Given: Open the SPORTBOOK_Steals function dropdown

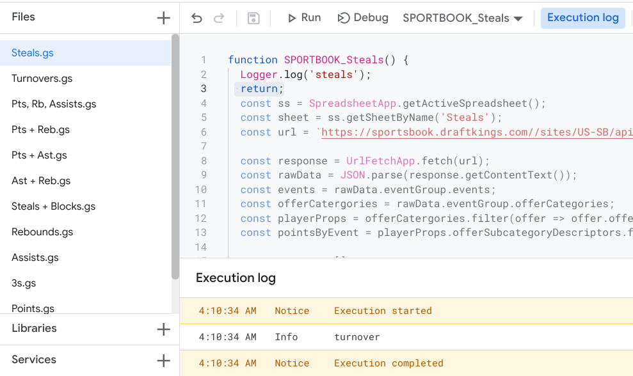Looking at the screenshot, I should click(463, 18).
